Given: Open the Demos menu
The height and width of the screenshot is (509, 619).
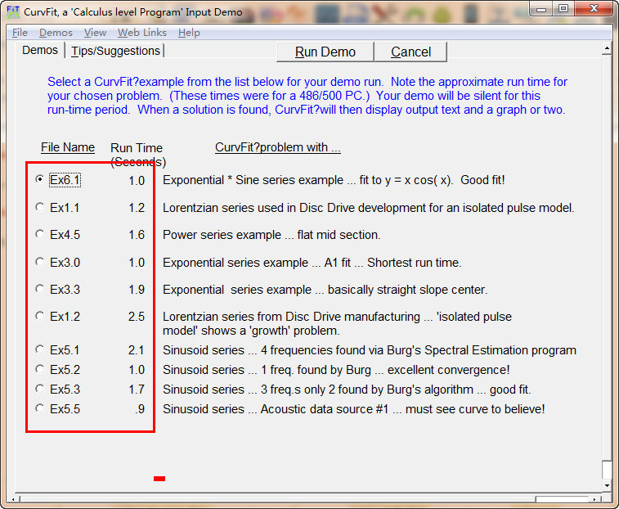Looking at the screenshot, I should point(56,33).
